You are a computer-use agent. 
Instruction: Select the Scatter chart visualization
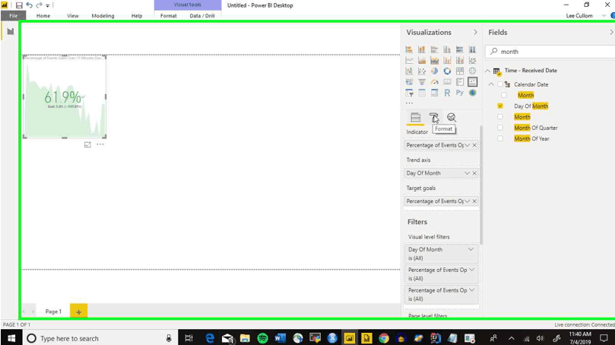coord(422,71)
